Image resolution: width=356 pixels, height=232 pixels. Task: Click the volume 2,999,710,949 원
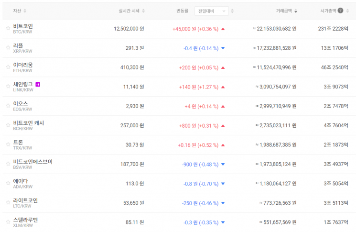(x=276, y=106)
